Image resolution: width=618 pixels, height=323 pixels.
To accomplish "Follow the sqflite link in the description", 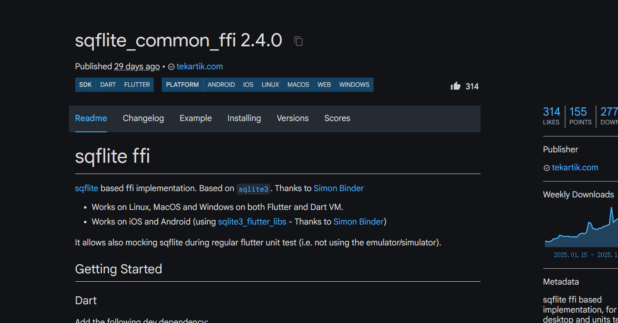I will pos(86,188).
